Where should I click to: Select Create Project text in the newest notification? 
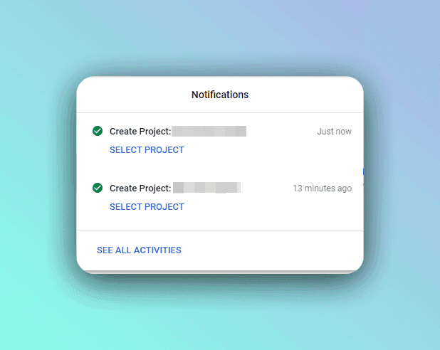pos(140,132)
